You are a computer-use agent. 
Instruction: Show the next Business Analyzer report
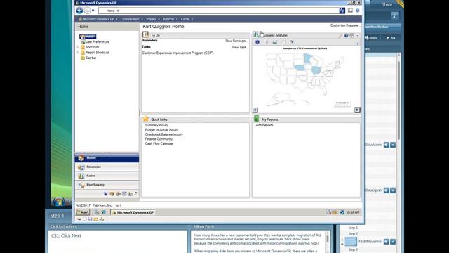tap(357, 110)
